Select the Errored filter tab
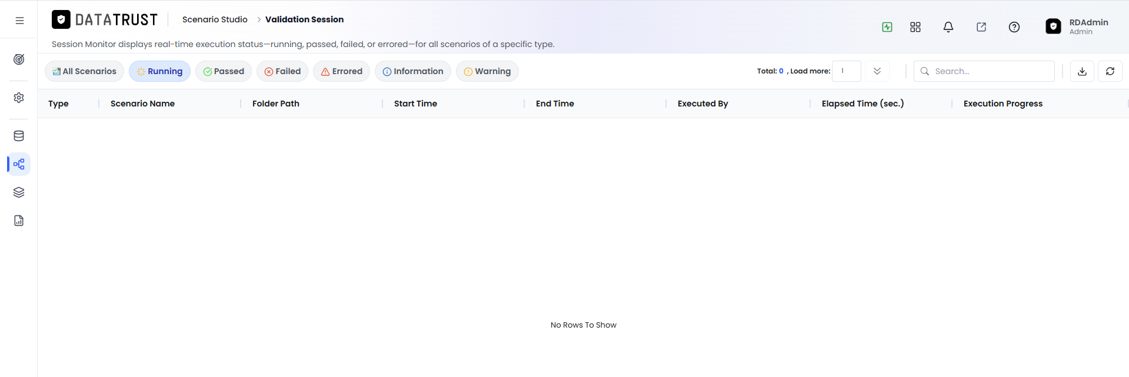Screen dimensions: 1129x377 click(341, 71)
